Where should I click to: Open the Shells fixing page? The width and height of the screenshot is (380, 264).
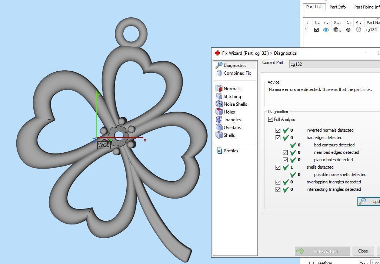[x=225, y=135]
